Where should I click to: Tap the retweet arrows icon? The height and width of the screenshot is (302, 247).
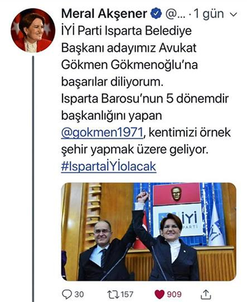(x=113, y=294)
